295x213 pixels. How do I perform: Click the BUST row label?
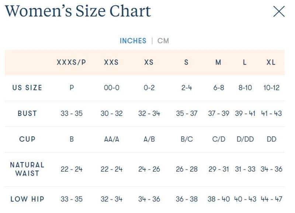click(27, 113)
